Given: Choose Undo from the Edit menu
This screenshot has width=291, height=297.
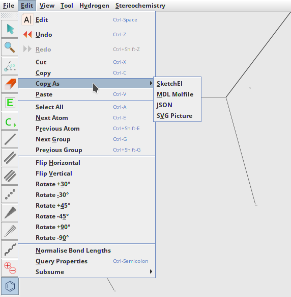Looking at the screenshot, I should pos(87,35).
